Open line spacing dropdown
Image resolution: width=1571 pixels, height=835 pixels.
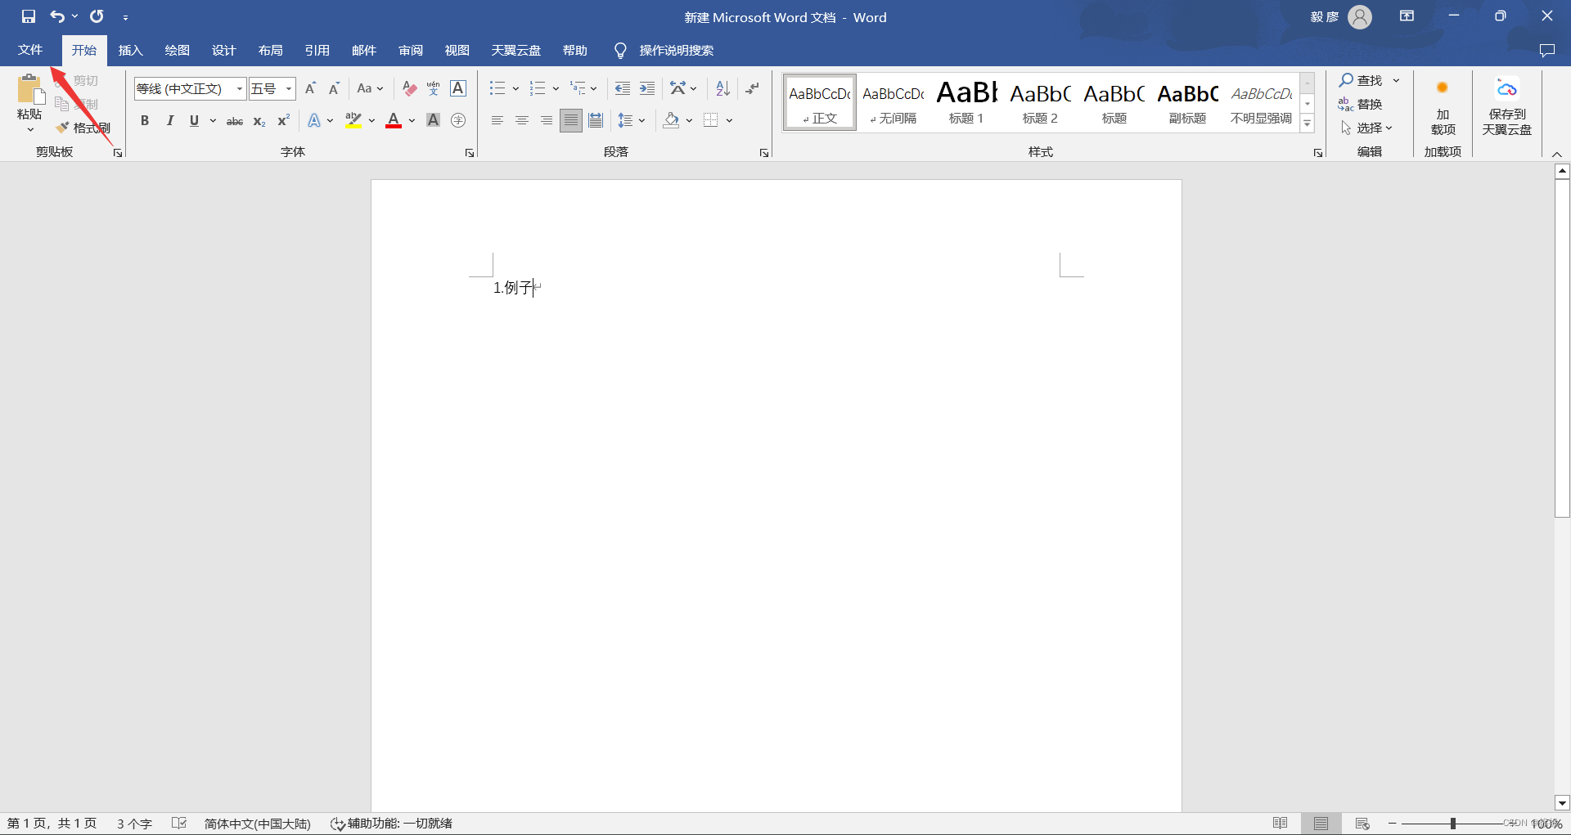(631, 121)
